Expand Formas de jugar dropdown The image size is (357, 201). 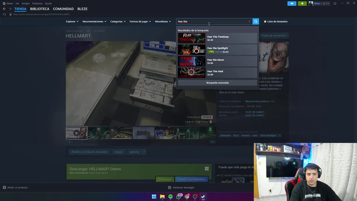coord(140,21)
